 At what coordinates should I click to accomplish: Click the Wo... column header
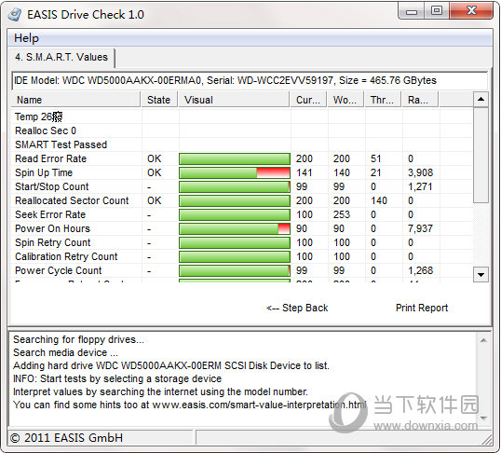pos(345,100)
